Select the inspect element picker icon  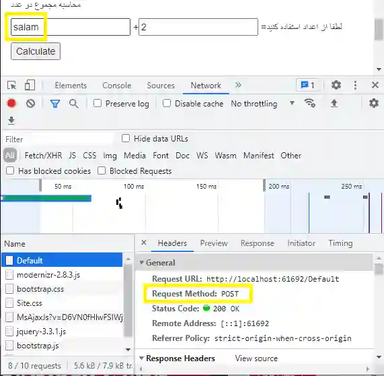pos(11,86)
